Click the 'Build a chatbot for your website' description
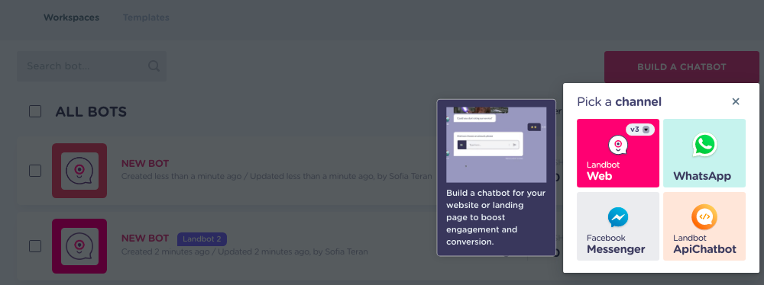Screen dimensions: 764x285 496,217
